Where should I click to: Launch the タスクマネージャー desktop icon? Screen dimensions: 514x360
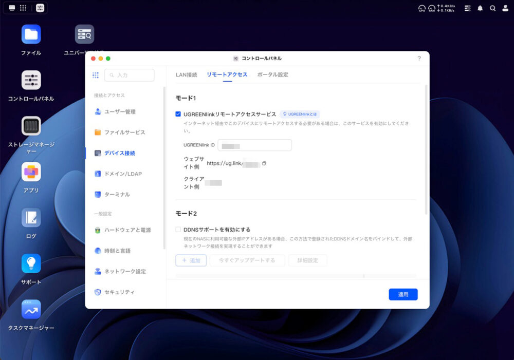[x=31, y=309]
